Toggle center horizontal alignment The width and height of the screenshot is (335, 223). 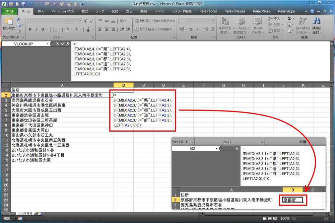(107, 29)
